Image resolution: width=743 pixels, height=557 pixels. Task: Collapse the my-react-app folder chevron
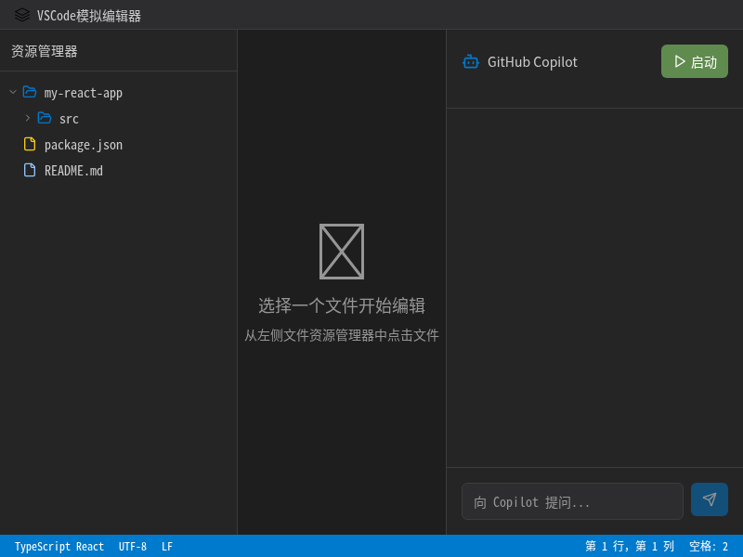(x=13, y=92)
